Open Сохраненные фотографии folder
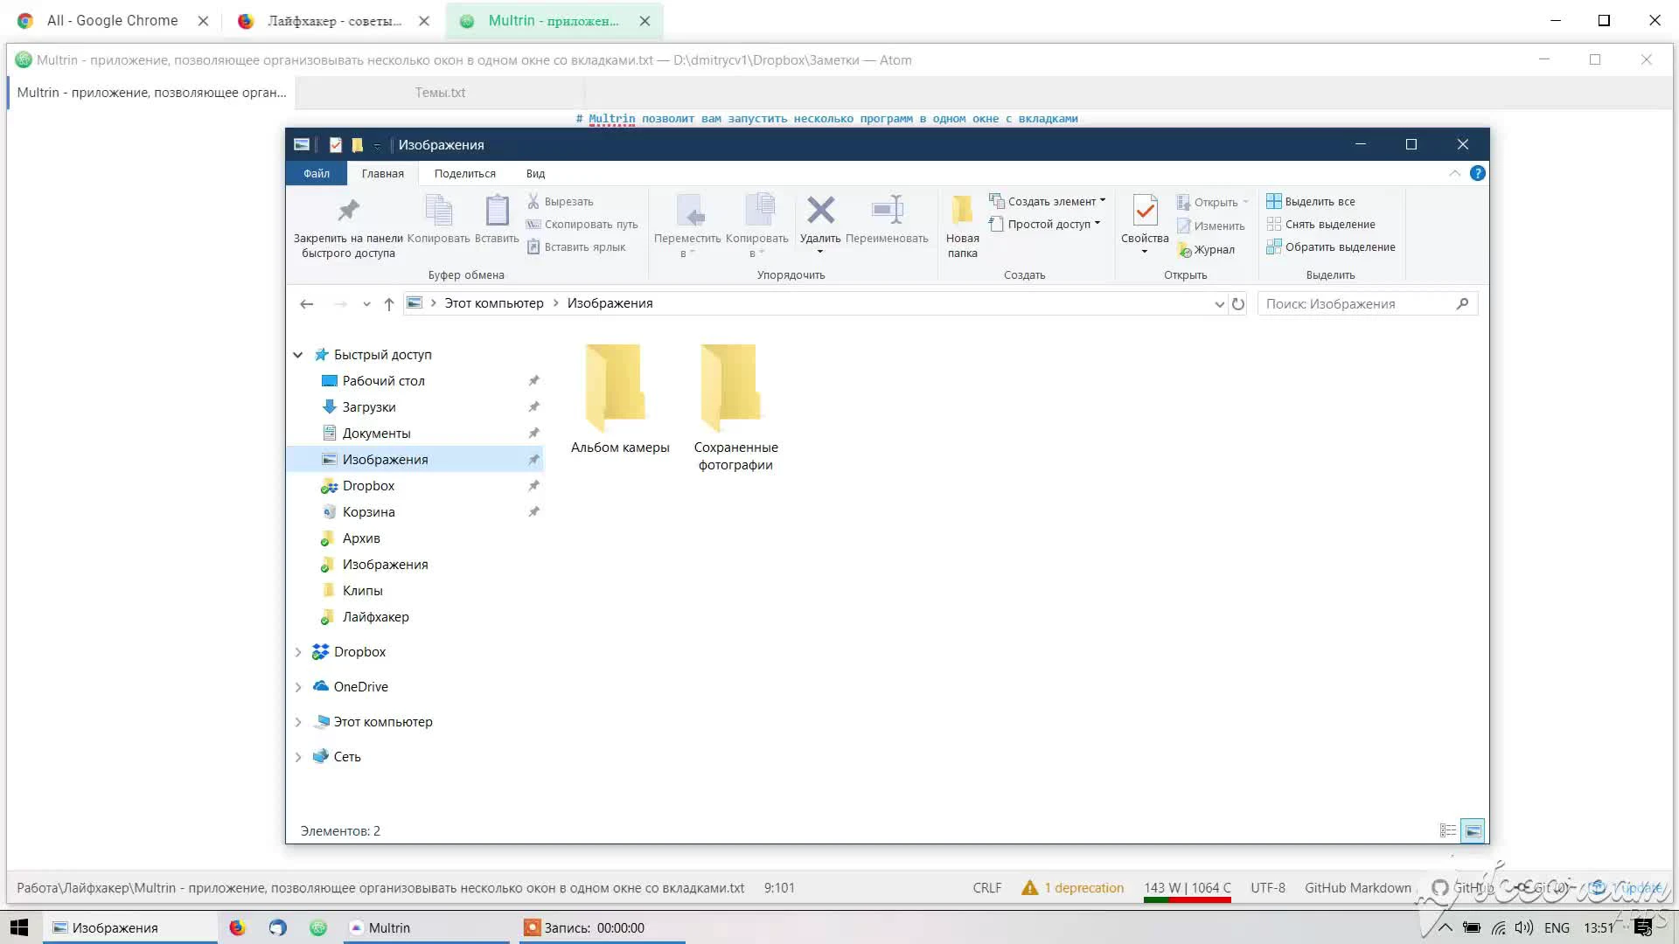The width and height of the screenshot is (1679, 944). (x=735, y=407)
